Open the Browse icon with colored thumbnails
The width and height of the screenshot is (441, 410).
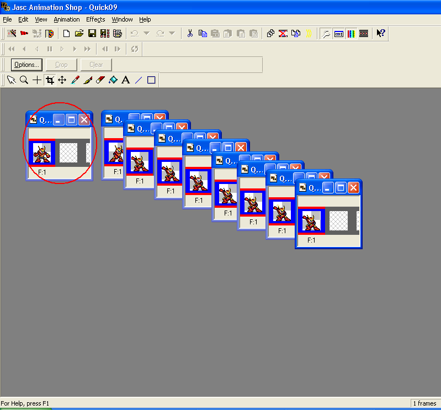(x=50, y=34)
